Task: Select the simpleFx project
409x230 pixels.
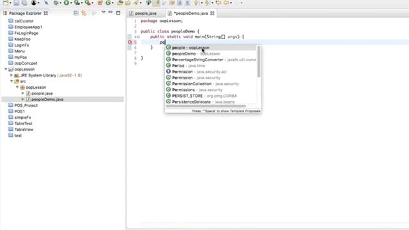Action: [x=20, y=118]
